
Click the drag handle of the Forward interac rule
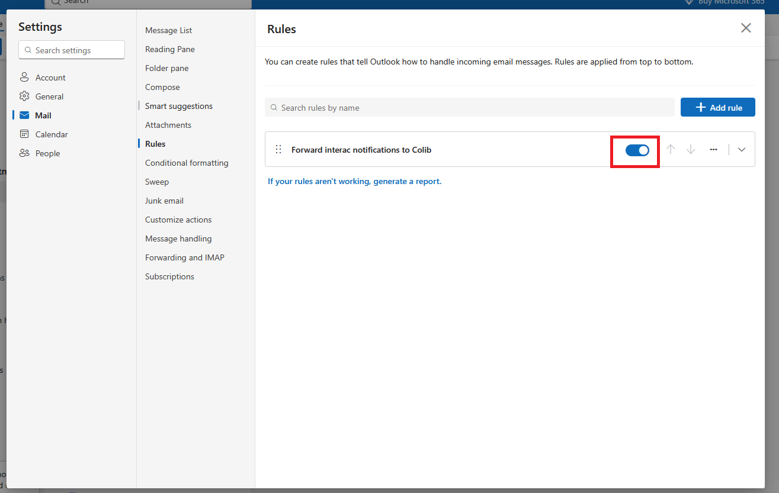[278, 150]
